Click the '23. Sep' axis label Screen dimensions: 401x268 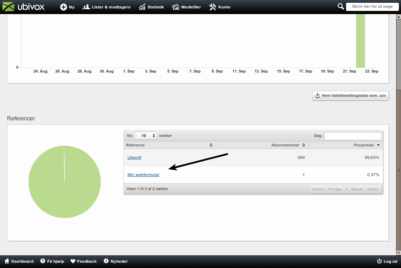pos(371,71)
